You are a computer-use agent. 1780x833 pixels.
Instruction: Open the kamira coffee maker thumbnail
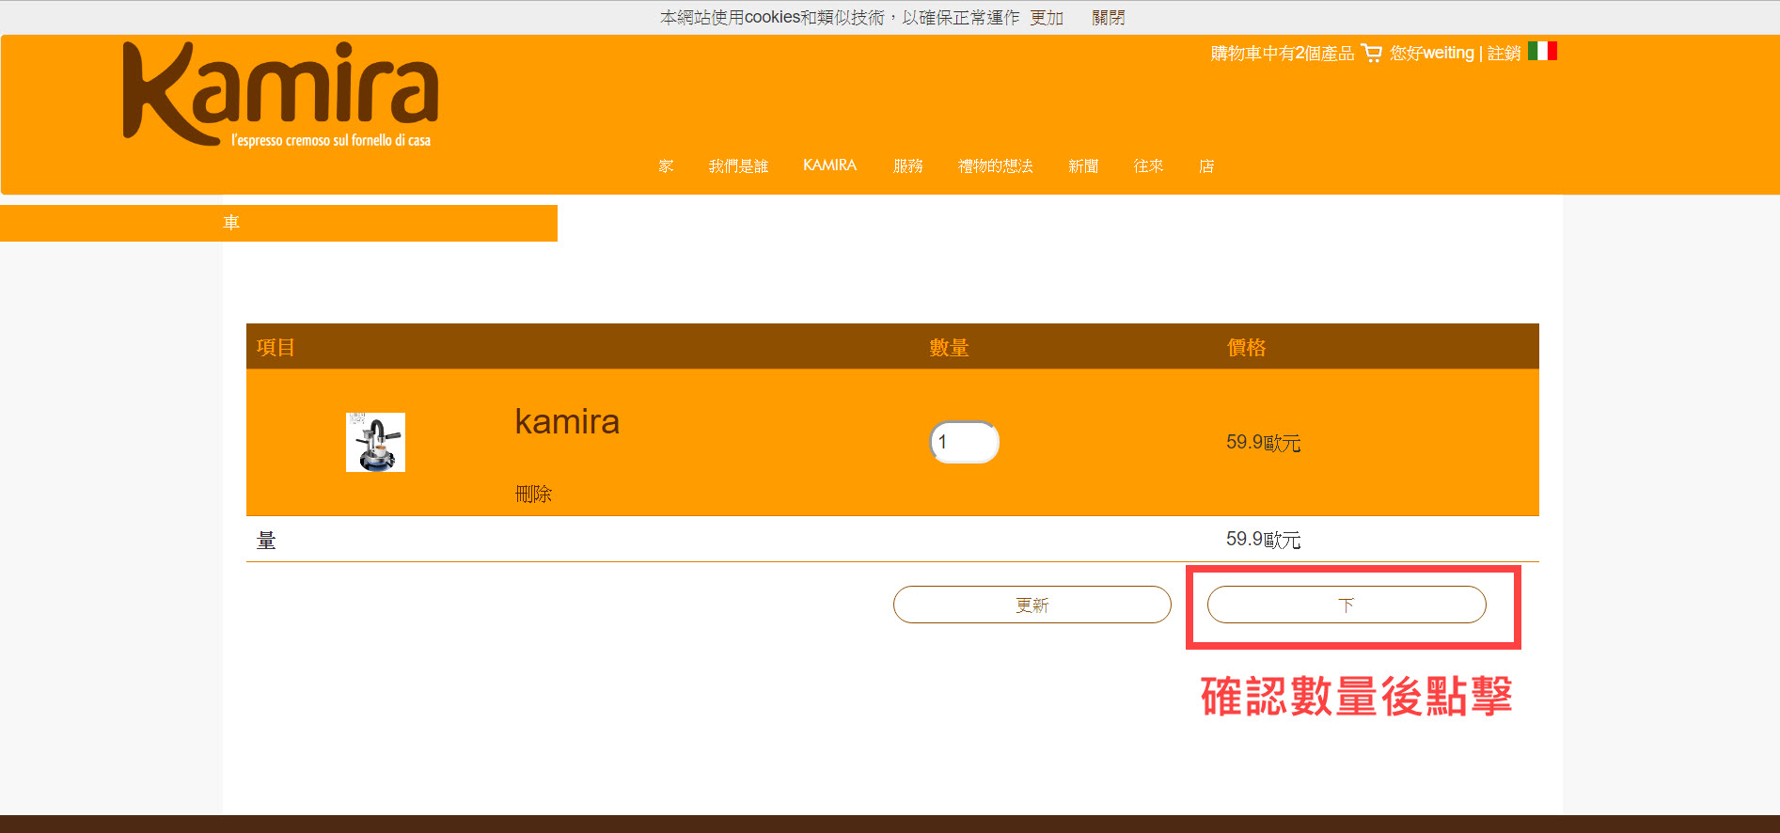(x=375, y=442)
